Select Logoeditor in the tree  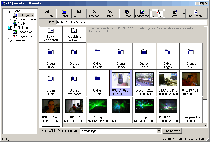click(x=25, y=32)
